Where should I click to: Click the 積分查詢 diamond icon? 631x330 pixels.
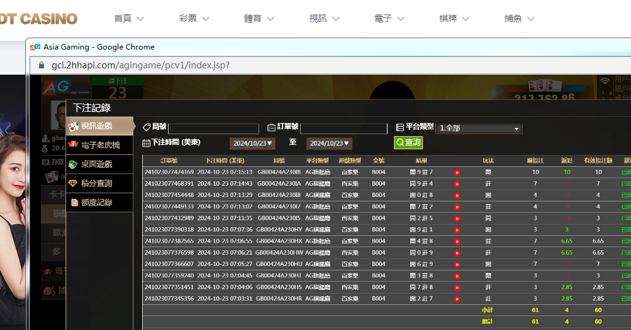tap(74, 183)
